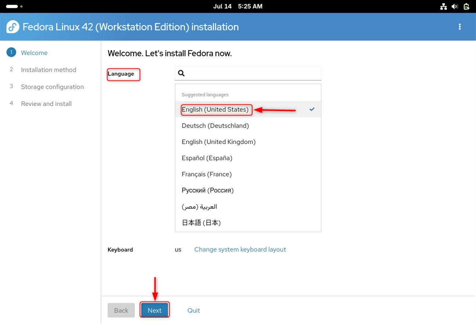
Task: Select the Arabic (Egypt) language entry
Action: [x=248, y=206]
